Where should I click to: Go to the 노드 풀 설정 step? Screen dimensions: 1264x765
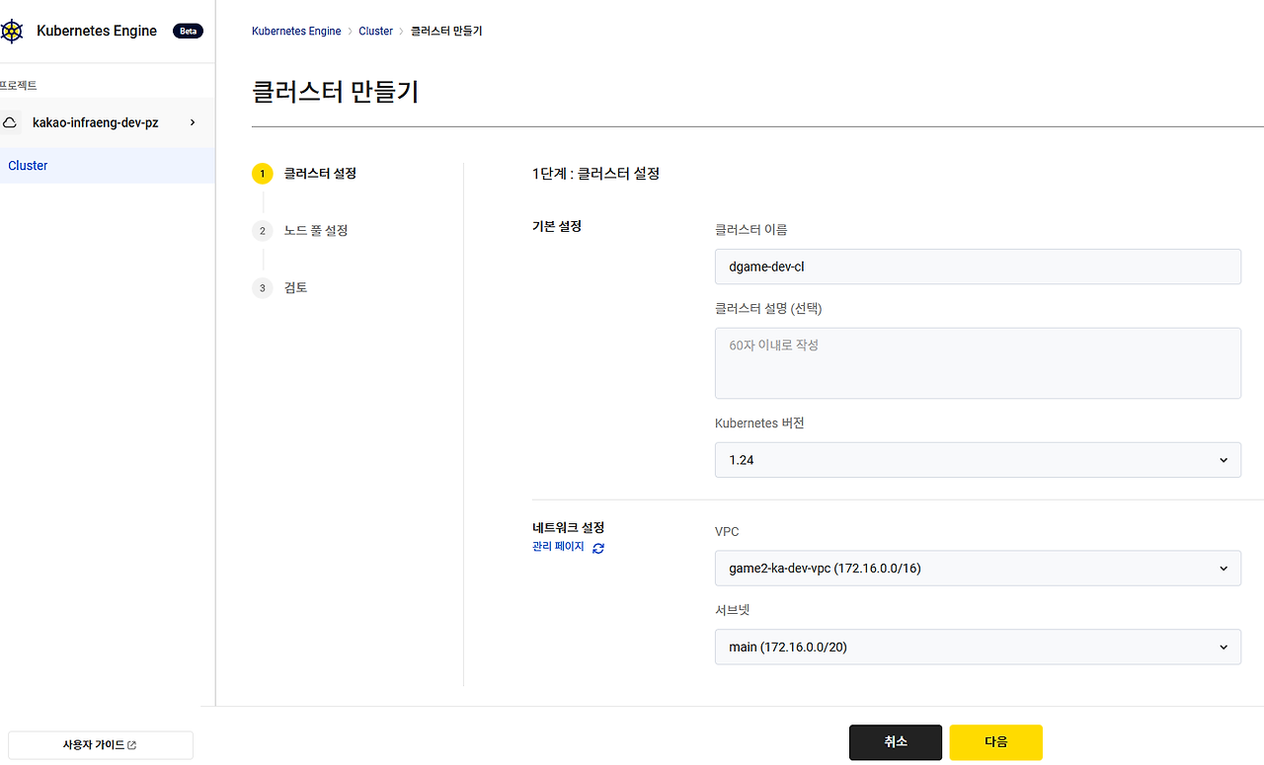(x=316, y=231)
